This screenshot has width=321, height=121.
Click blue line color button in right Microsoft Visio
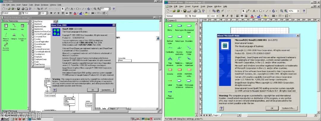(259, 16)
